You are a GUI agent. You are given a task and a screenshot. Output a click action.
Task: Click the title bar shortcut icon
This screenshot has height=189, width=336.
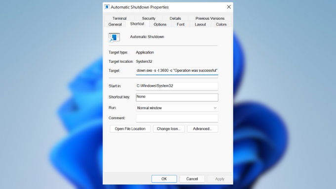coord(107,7)
